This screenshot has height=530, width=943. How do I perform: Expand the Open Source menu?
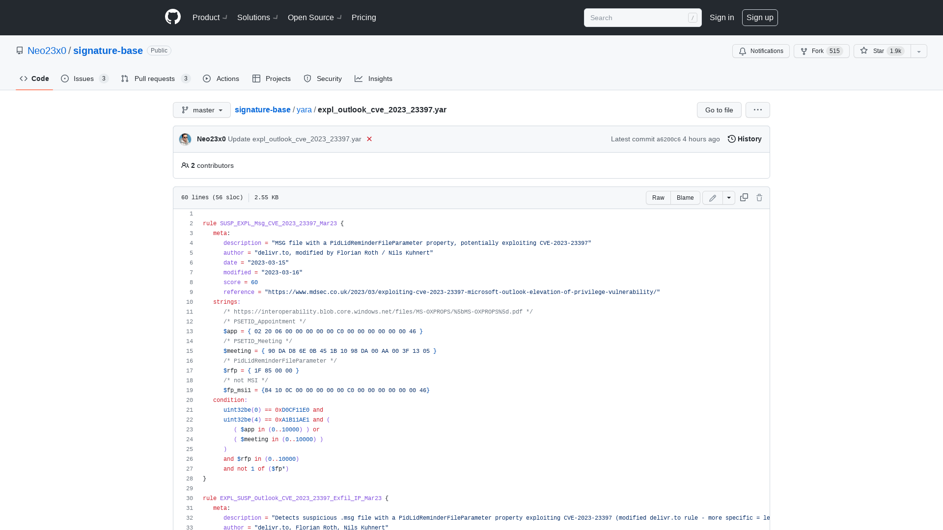[315, 17]
